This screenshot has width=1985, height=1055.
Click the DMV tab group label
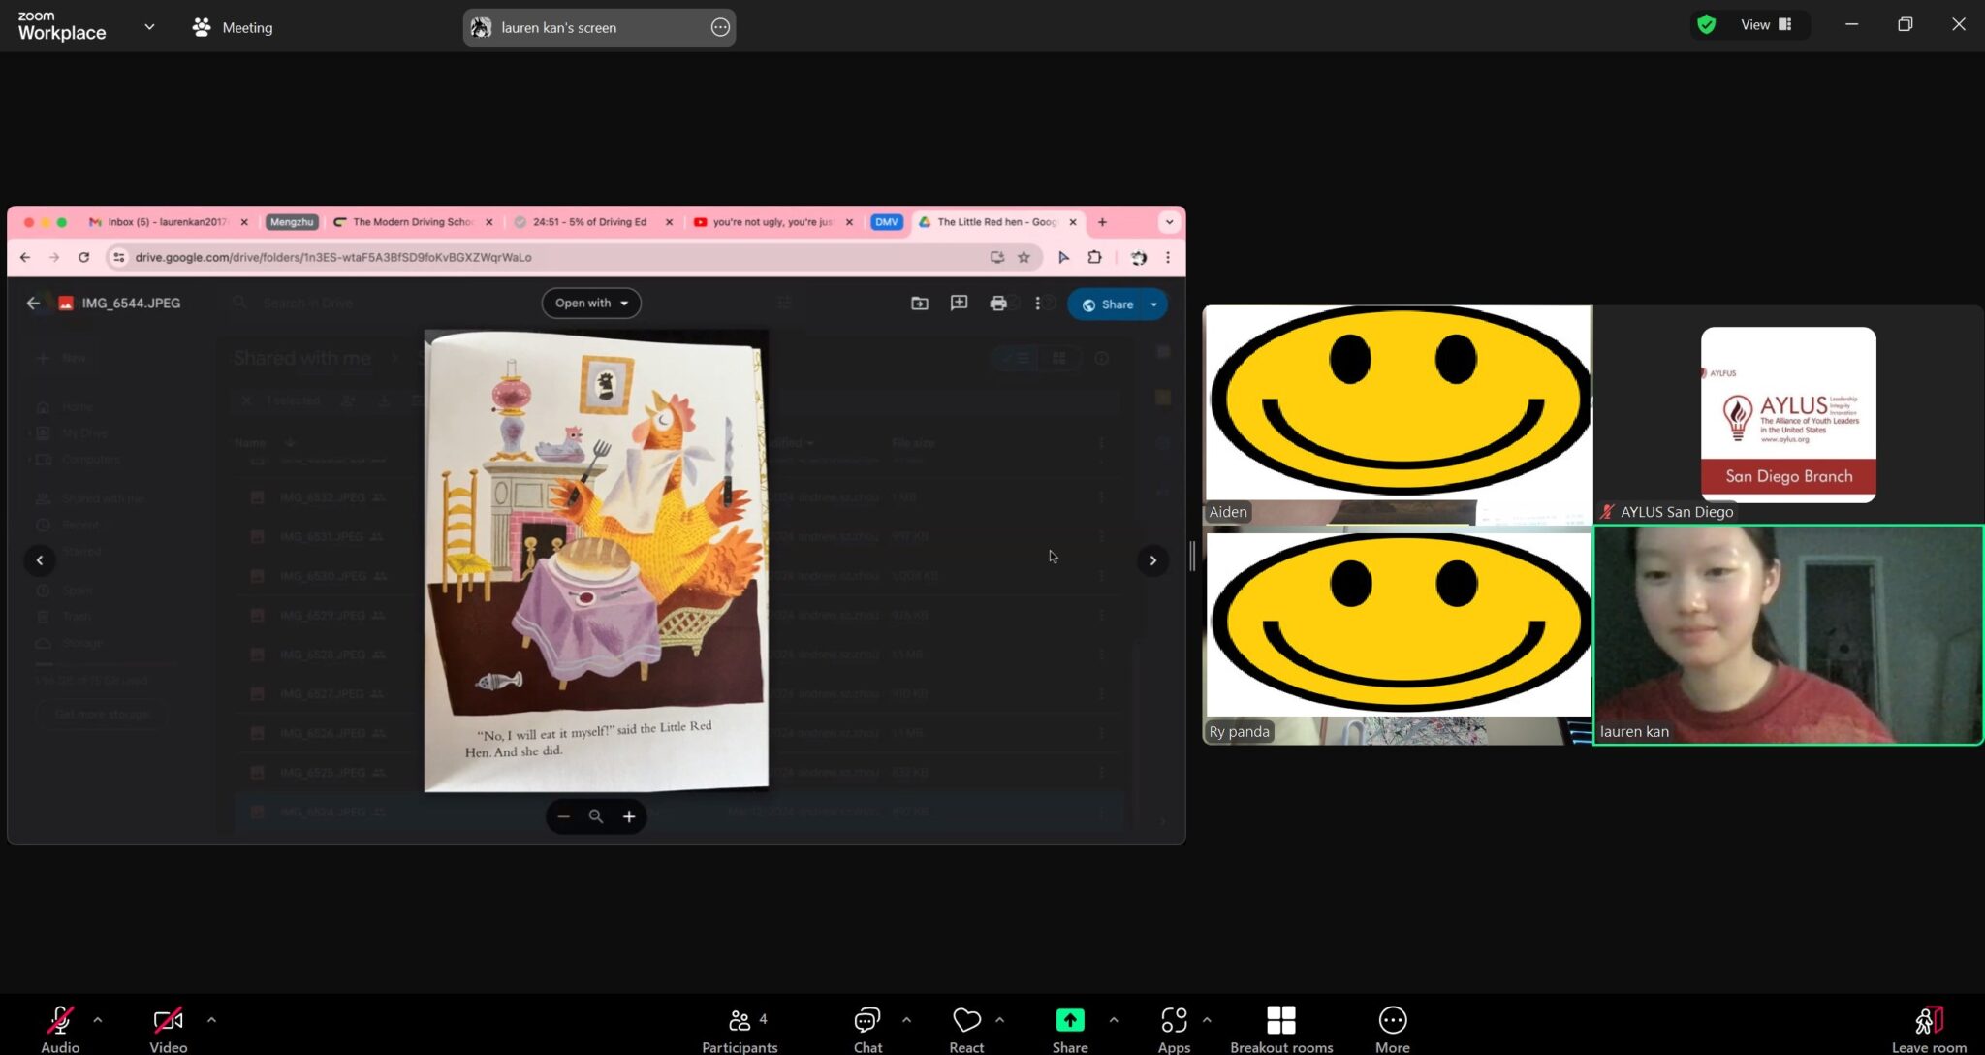(886, 222)
